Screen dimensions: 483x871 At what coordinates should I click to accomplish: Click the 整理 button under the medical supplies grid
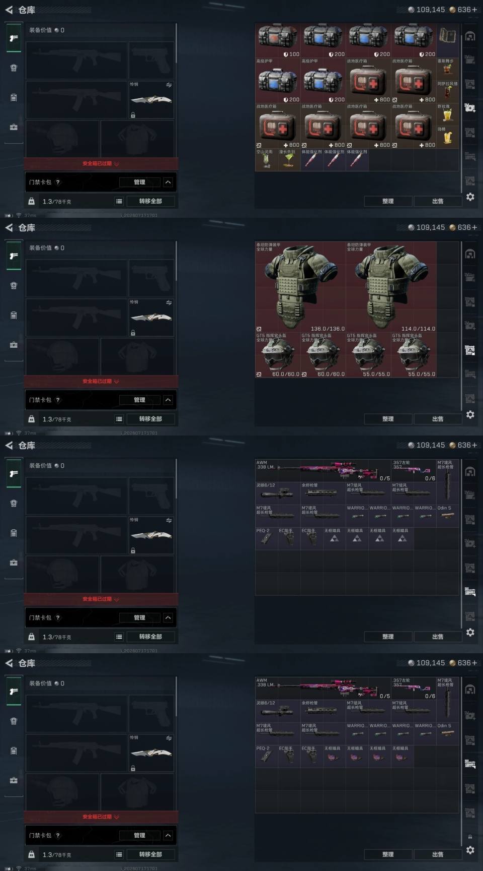(x=388, y=201)
